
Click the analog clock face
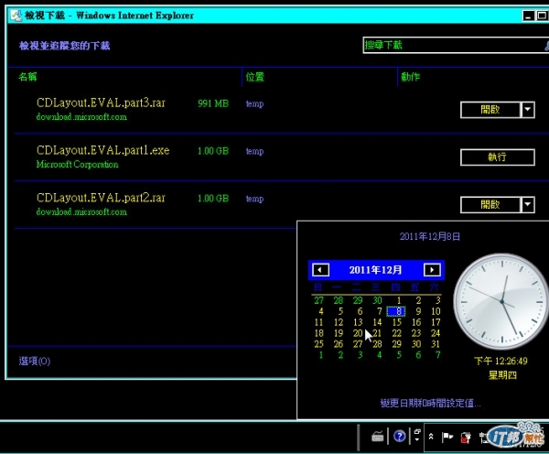point(501,301)
